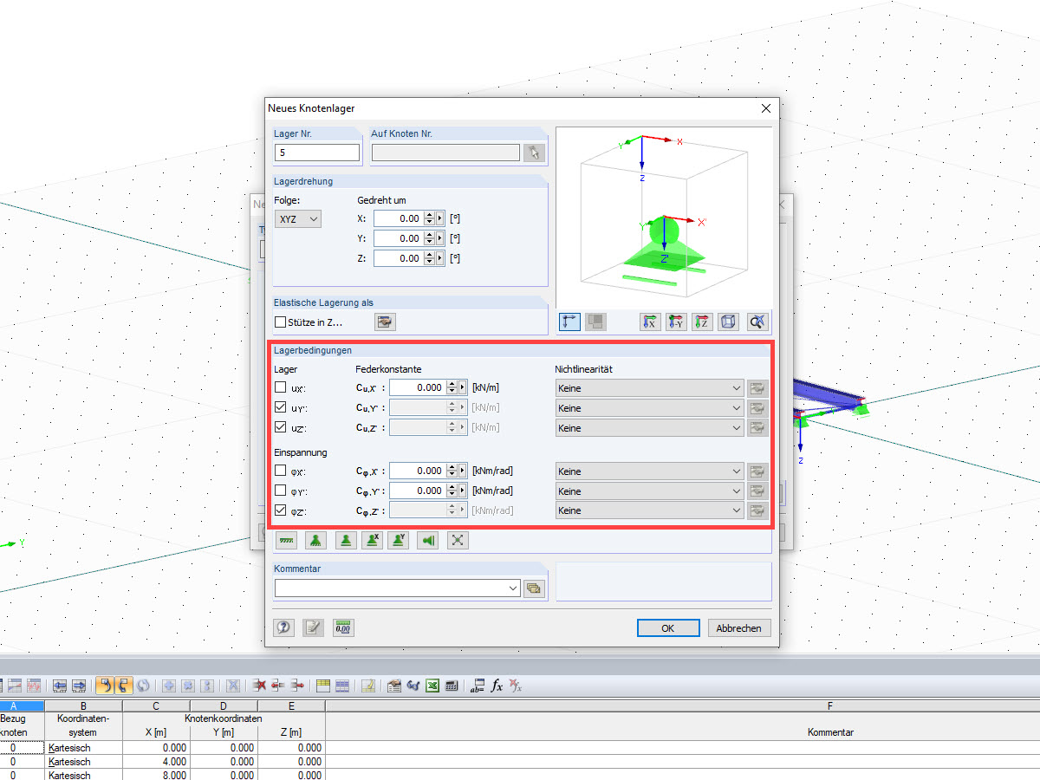Click the delete row red X table icon
Viewport: 1040px width, 780px height.
click(259, 686)
